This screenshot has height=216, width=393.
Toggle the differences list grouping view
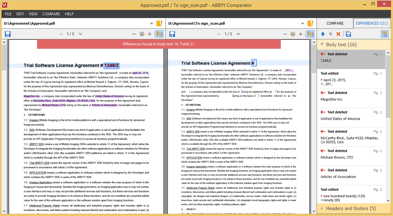(384, 34)
